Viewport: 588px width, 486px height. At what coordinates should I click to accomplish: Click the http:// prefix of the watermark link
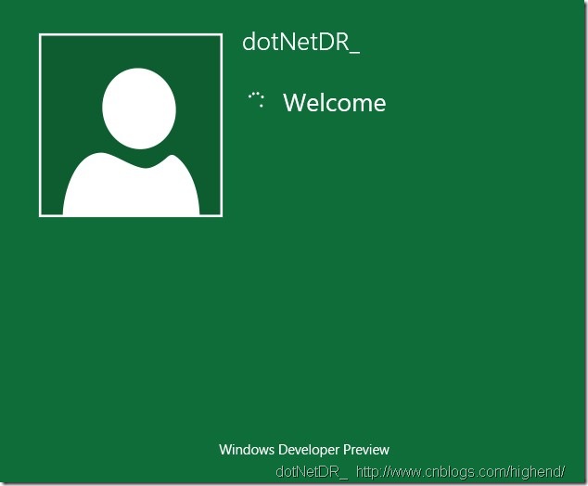click(x=372, y=472)
